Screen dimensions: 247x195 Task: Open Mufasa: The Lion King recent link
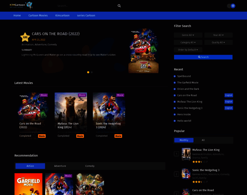(x=190, y=102)
